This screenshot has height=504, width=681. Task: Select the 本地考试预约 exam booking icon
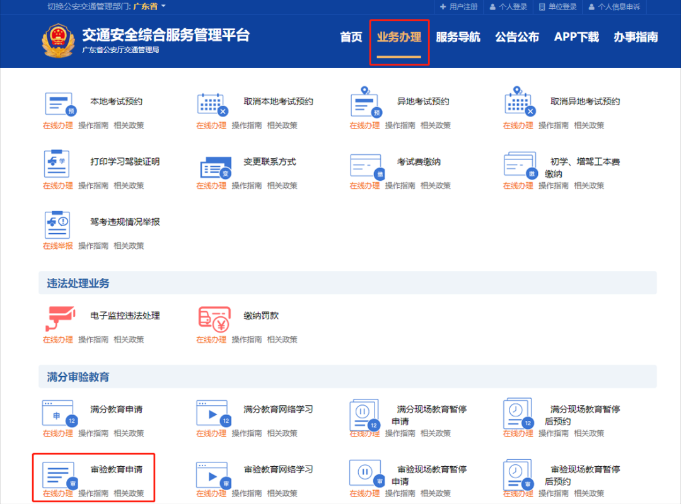tap(59, 104)
